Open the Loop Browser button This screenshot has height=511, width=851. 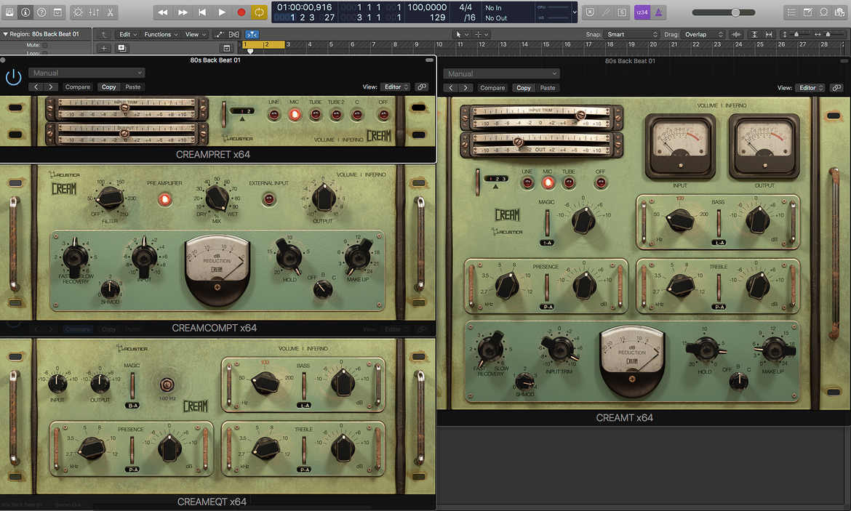[824, 12]
